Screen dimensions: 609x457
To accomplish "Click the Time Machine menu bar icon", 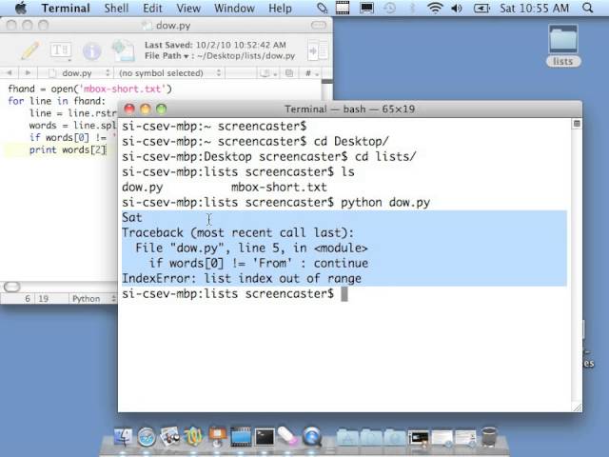I will point(389,8).
